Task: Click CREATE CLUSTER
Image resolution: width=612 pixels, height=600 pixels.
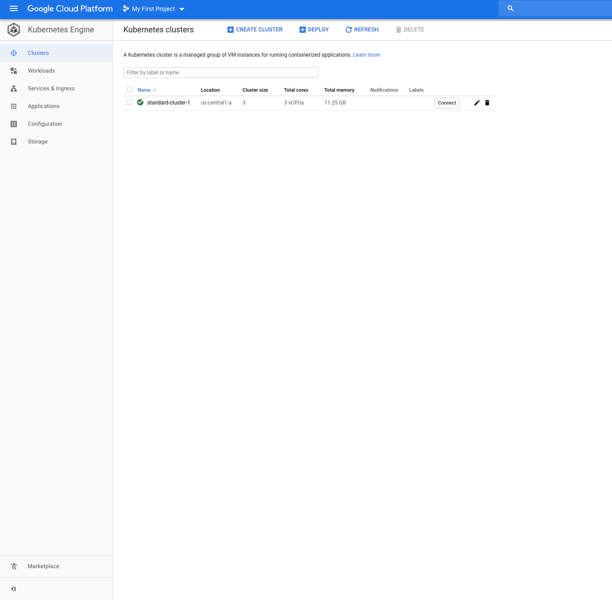Action: click(x=255, y=30)
